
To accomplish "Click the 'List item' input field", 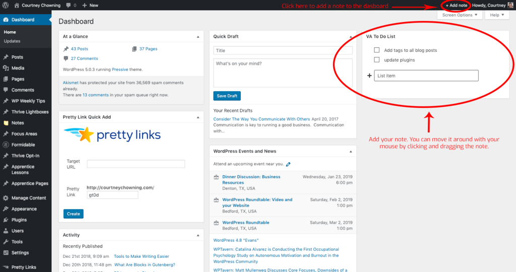I will point(426,76).
